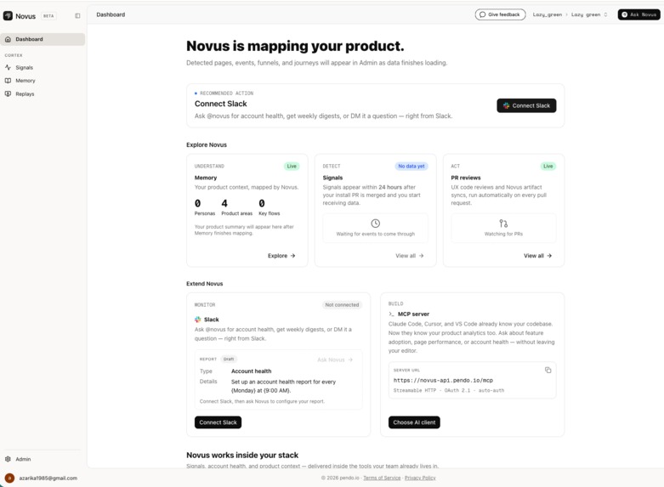Click the Novus logo icon
Viewport: 664px width, 487px height.
click(8, 15)
